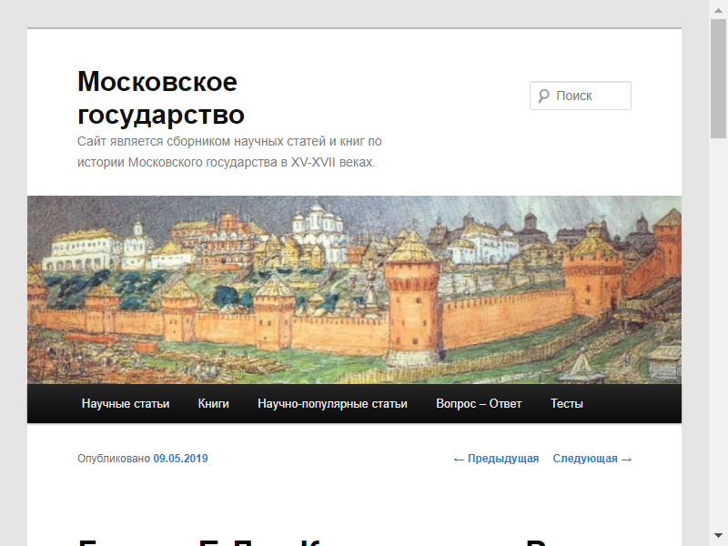Go to Следующая → post
728x546 pixels.
pos(592,459)
